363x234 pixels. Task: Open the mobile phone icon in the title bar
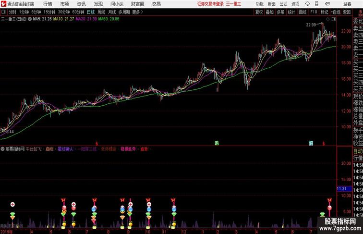[316, 4]
